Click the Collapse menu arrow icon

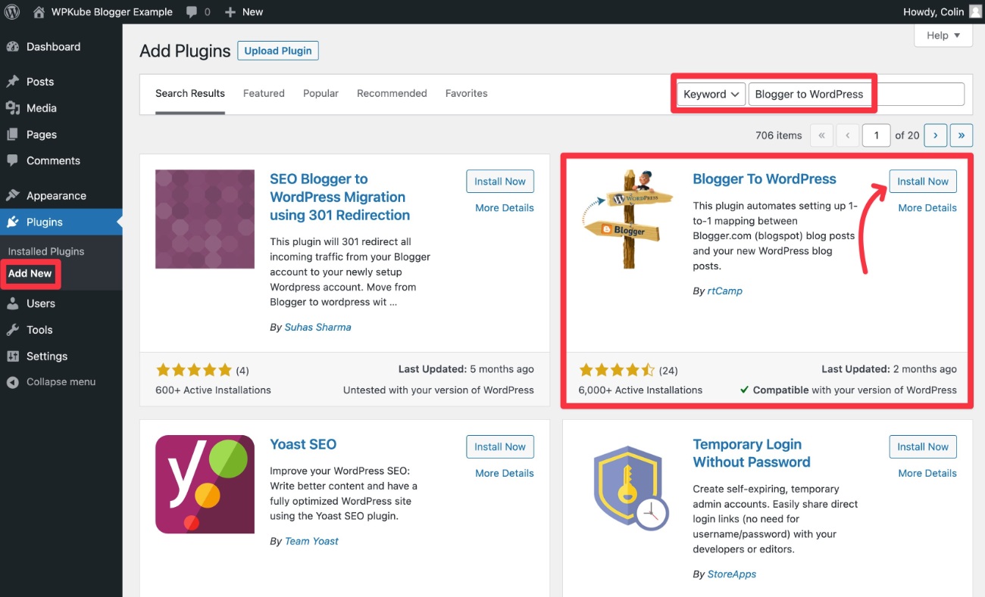pos(12,382)
